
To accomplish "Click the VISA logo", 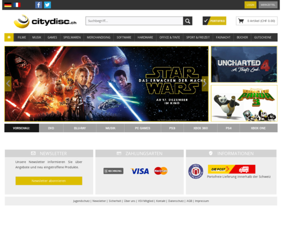I will coord(140,171).
